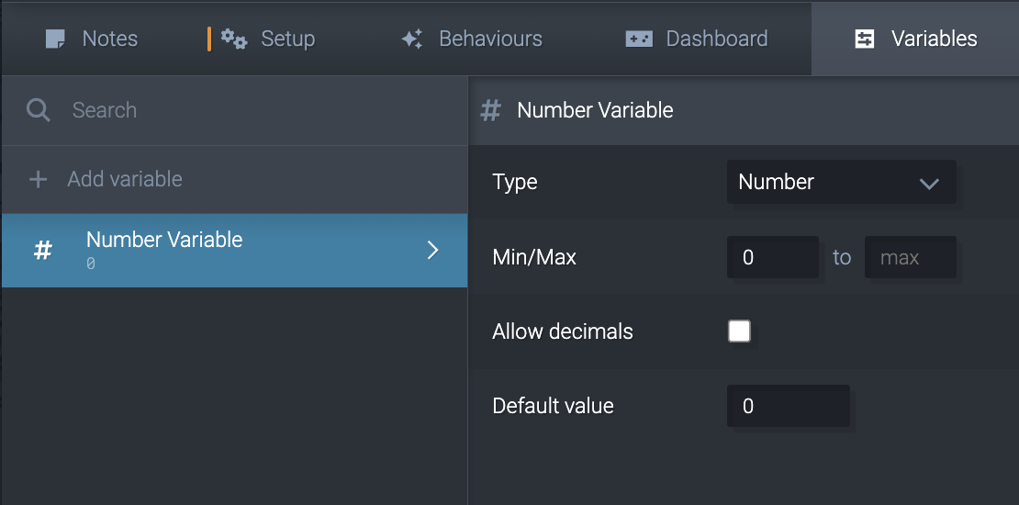The image size is (1019, 505).
Task: Click the Default value input field
Action: 788,406
